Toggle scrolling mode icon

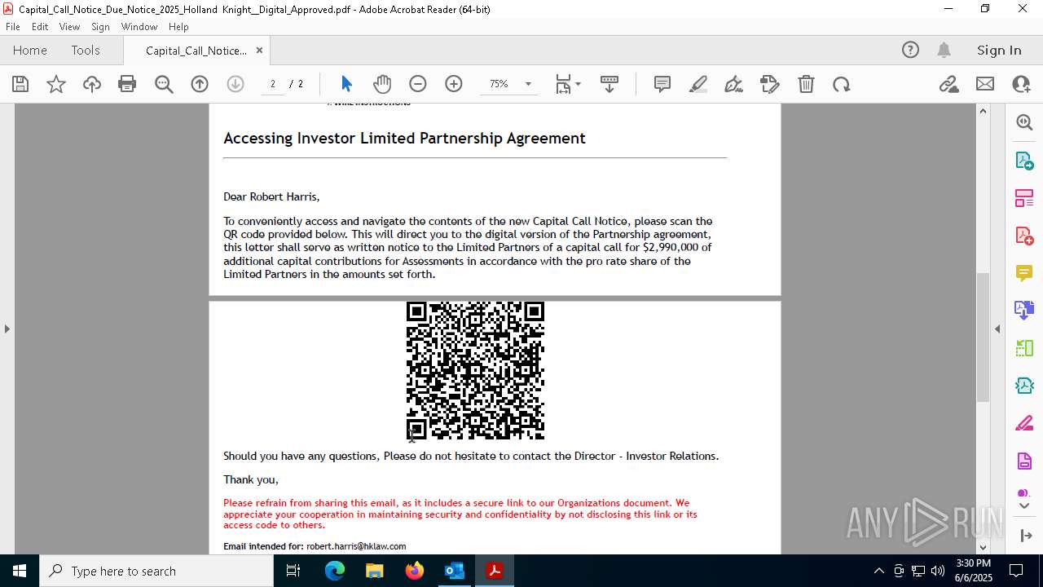click(x=610, y=84)
